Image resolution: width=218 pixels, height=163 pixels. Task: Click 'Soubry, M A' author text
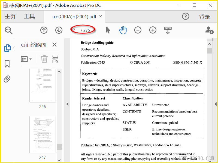(90, 49)
